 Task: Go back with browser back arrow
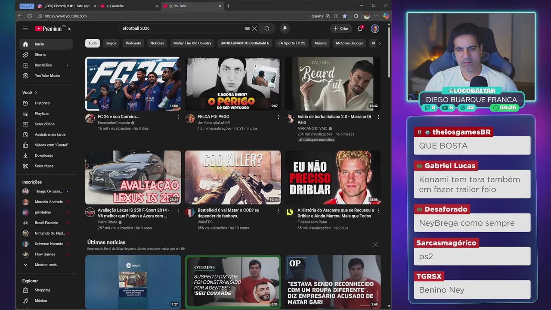(x=20, y=16)
